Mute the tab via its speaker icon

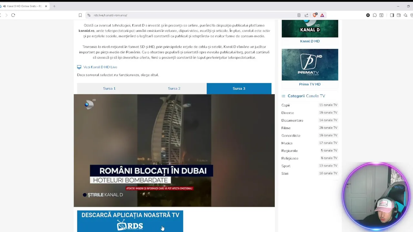5,6
